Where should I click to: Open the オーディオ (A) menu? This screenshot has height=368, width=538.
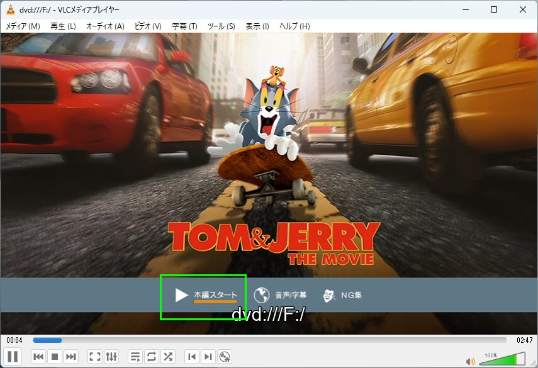pyautogui.click(x=105, y=26)
